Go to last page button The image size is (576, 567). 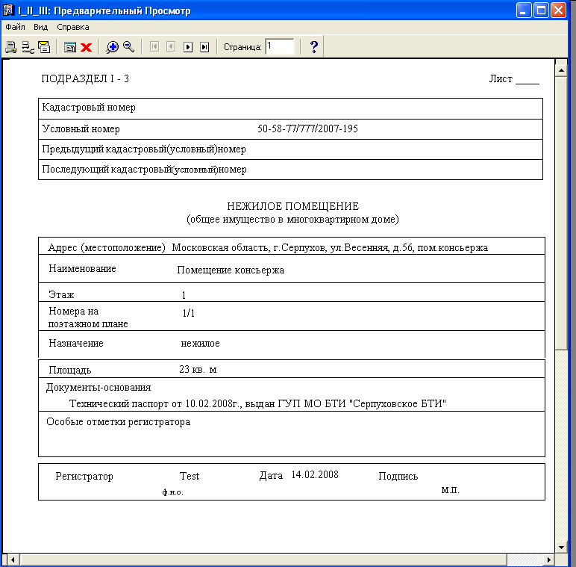pyautogui.click(x=204, y=47)
